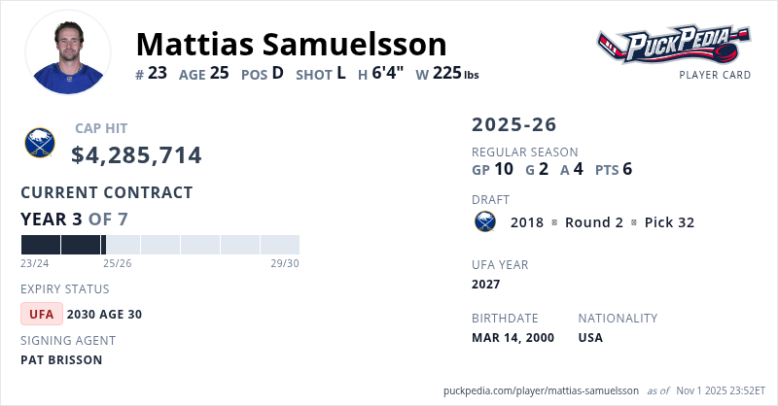
Task: Click the UFA Year 2027 value
Action: coord(485,284)
